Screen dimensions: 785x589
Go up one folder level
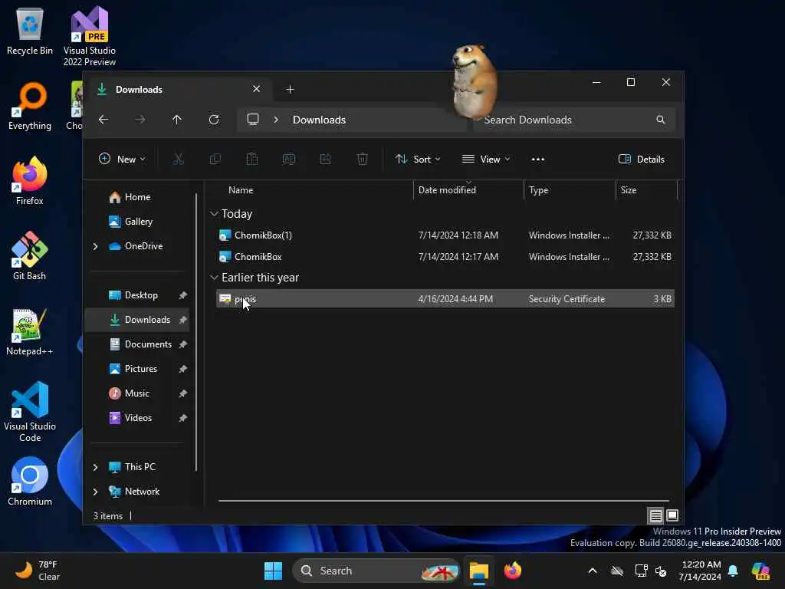click(x=177, y=120)
